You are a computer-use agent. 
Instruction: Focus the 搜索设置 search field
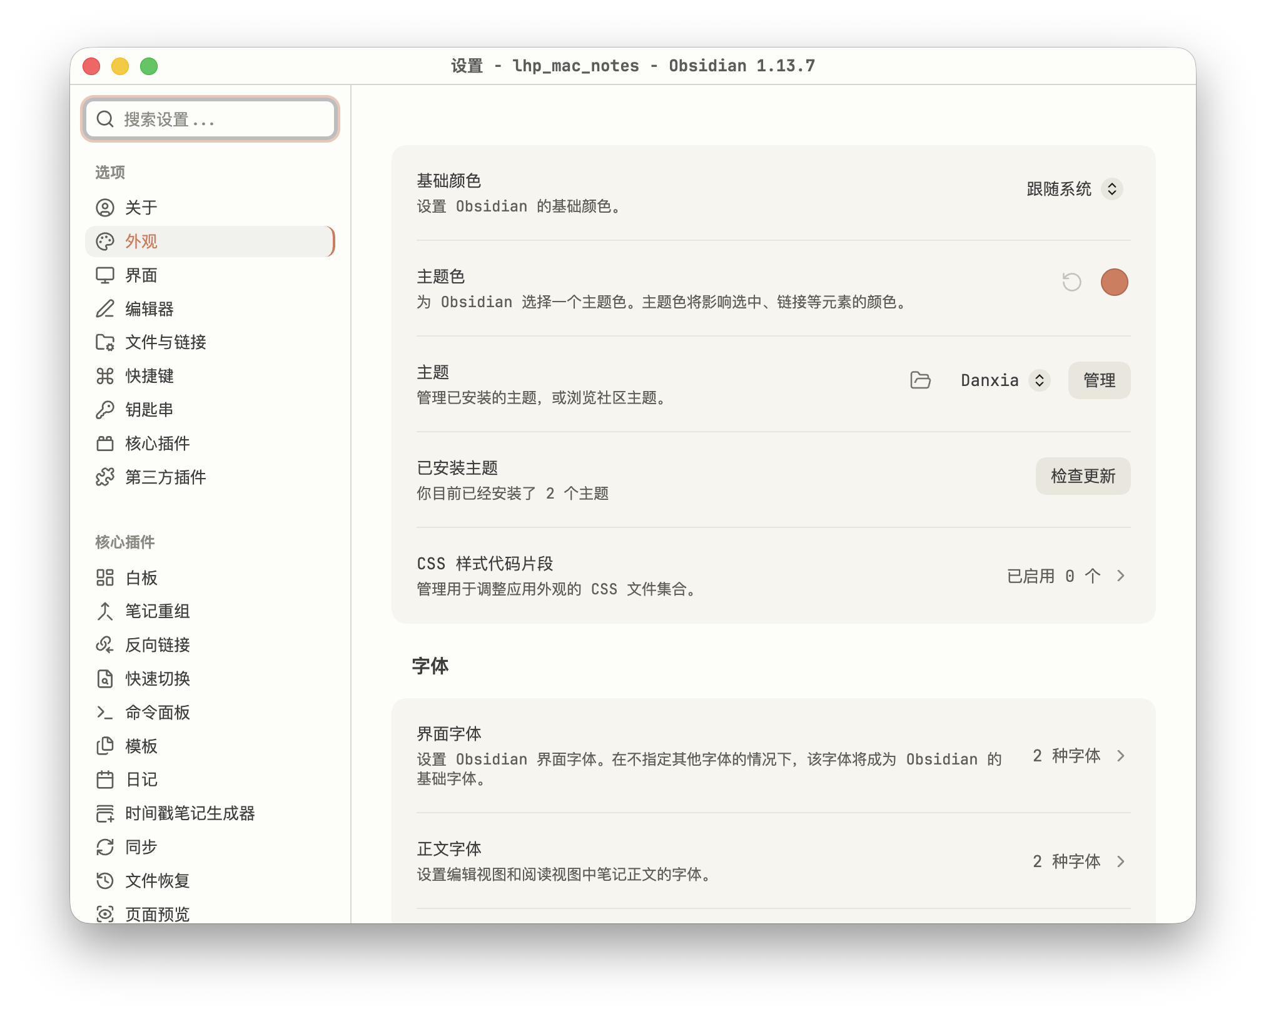click(x=210, y=119)
